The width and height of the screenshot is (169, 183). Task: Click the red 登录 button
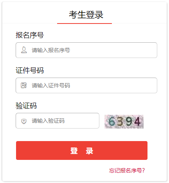tap(82, 150)
